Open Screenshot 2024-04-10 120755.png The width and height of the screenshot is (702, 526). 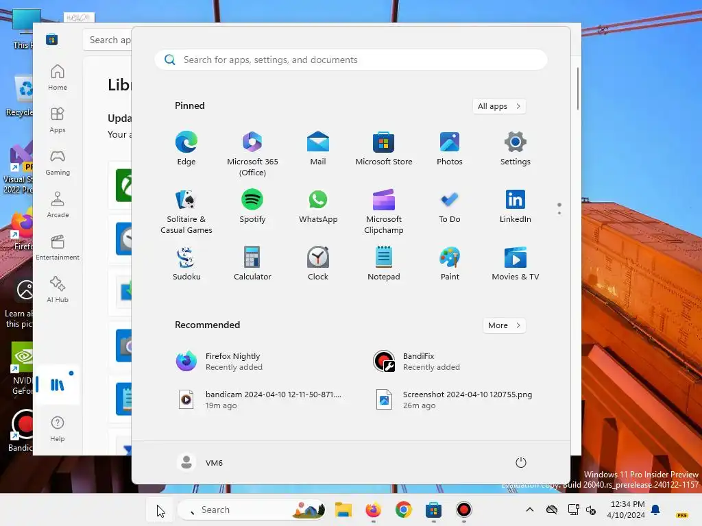click(x=453, y=399)
